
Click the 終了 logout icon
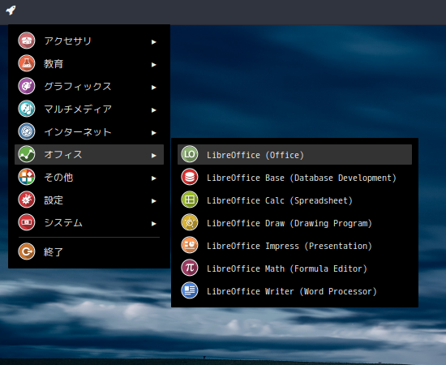coord(27,251)
